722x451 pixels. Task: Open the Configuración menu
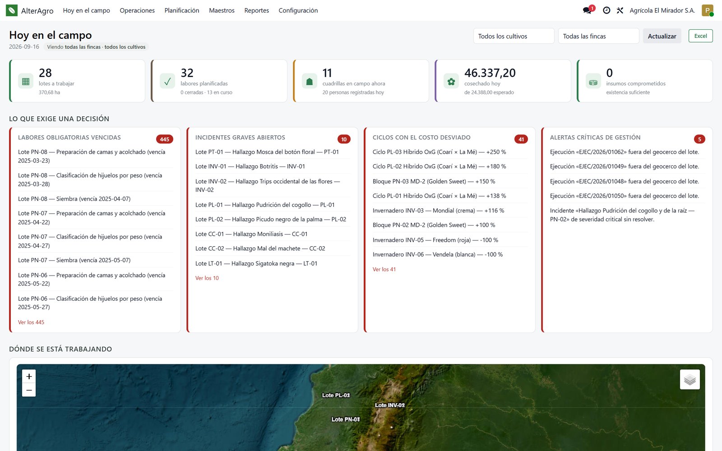coord(298,10)
